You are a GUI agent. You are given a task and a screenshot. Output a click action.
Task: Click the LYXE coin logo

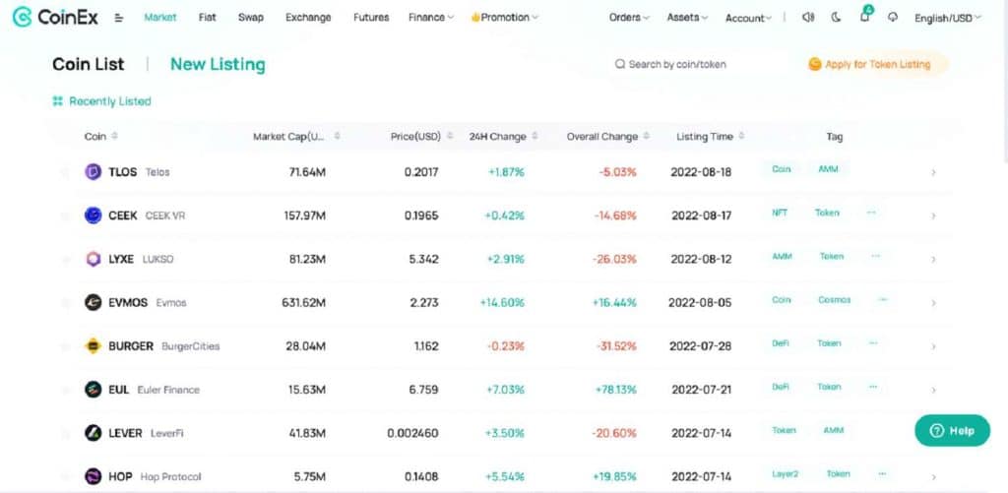pyautogui.click(x=94, y=259)
